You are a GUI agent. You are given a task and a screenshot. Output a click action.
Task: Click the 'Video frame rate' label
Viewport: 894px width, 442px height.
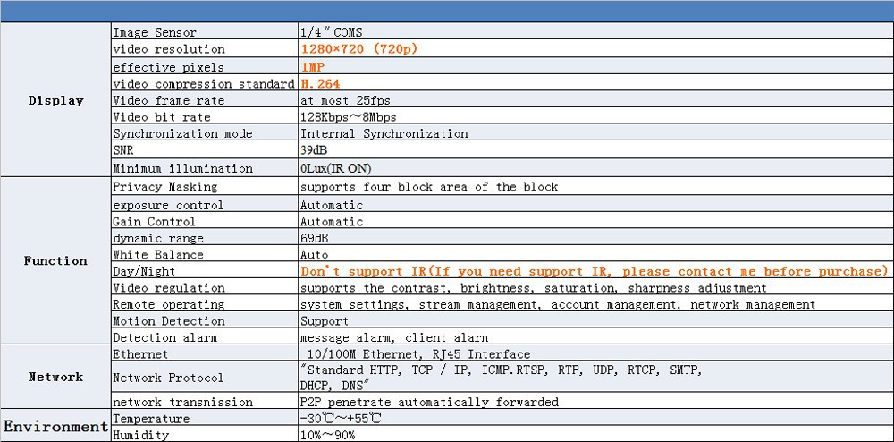coord(168,100)
